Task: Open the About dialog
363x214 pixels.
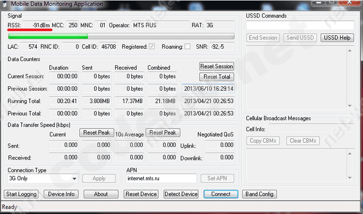Action: [101, 194]
